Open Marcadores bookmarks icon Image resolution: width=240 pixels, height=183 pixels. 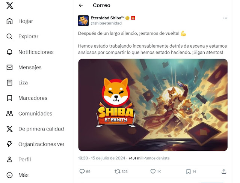pos(9,98)
